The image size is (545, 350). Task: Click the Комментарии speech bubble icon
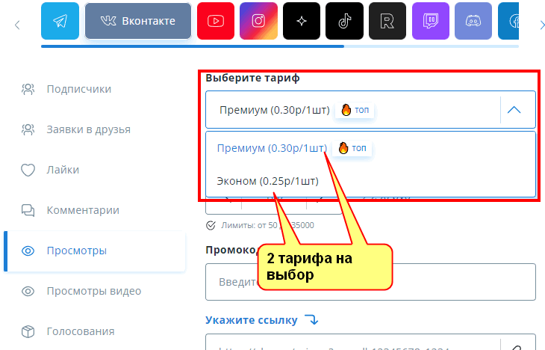point(28,210)
